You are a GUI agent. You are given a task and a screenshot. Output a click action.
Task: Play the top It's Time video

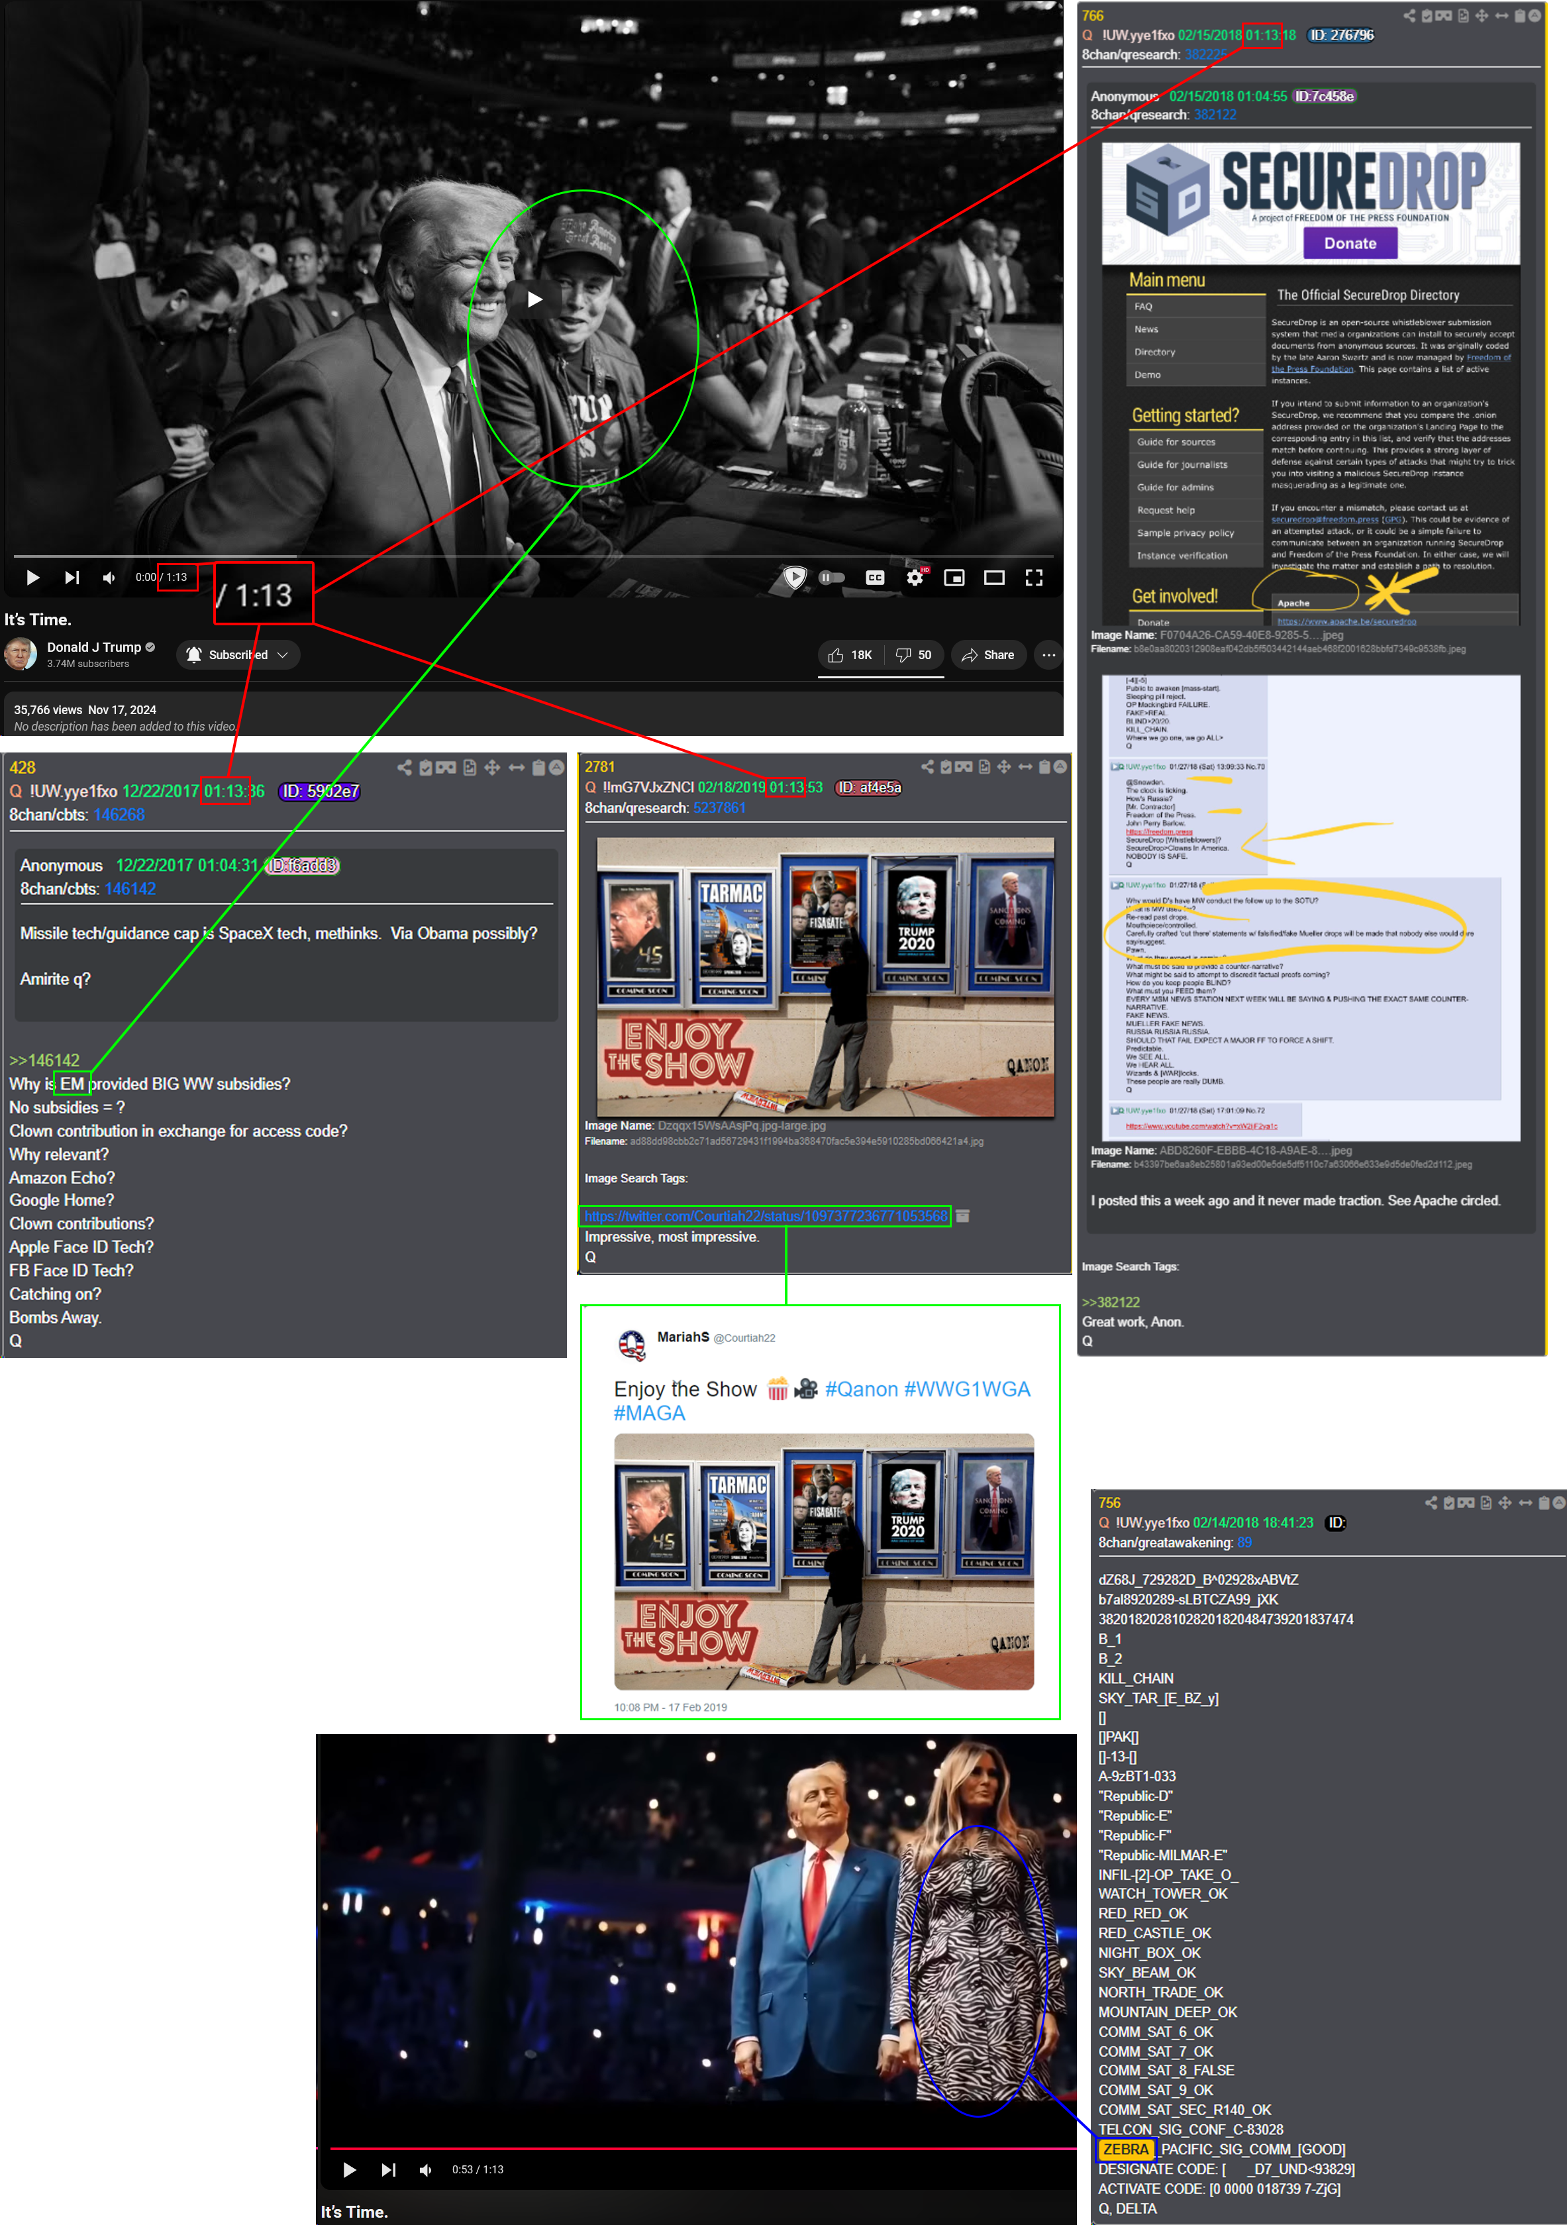[32, 578]
